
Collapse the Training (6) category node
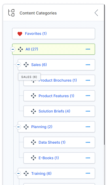tap(18, 173)
